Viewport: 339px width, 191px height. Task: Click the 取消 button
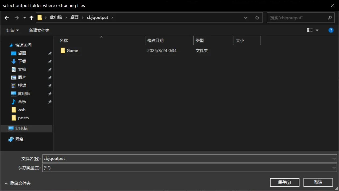318,182
